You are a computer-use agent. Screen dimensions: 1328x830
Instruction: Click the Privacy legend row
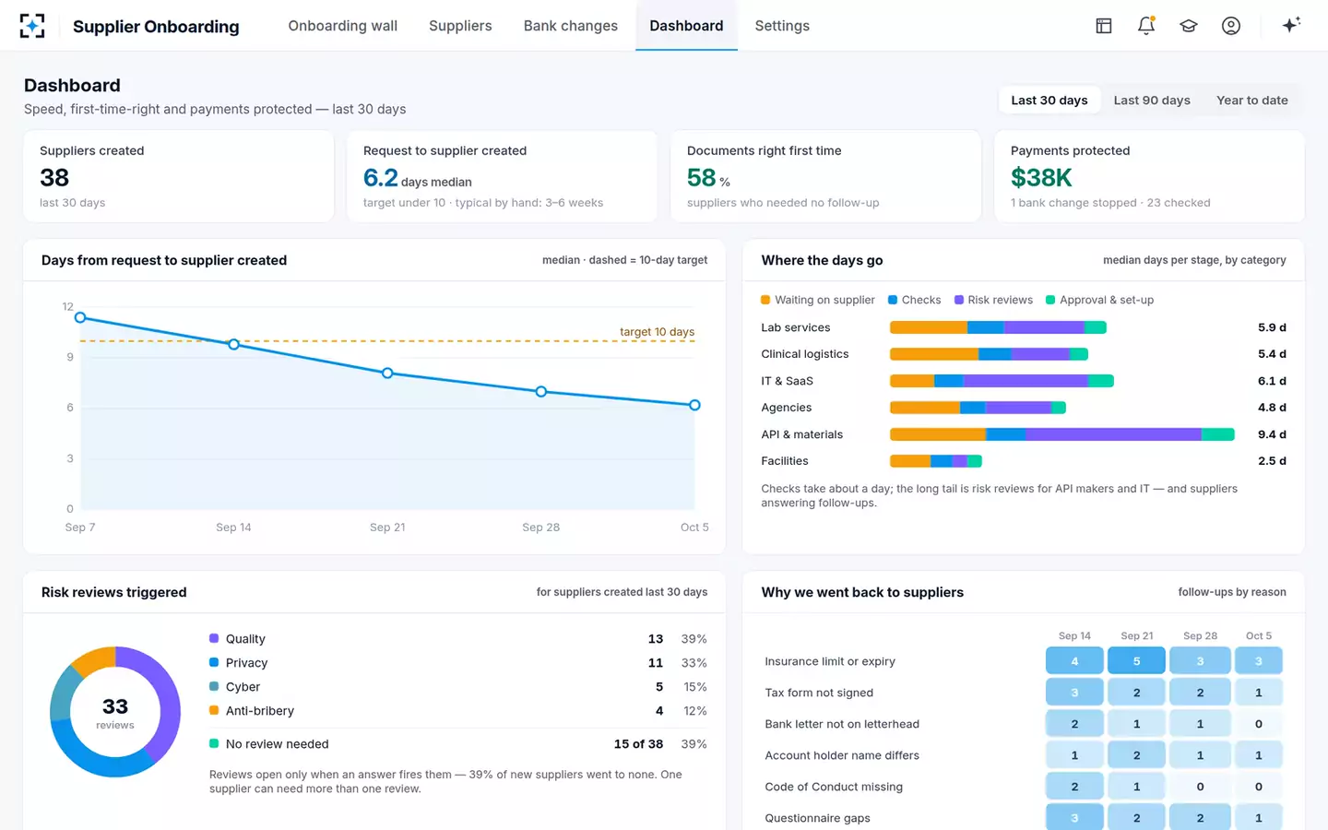click(457, 663)
